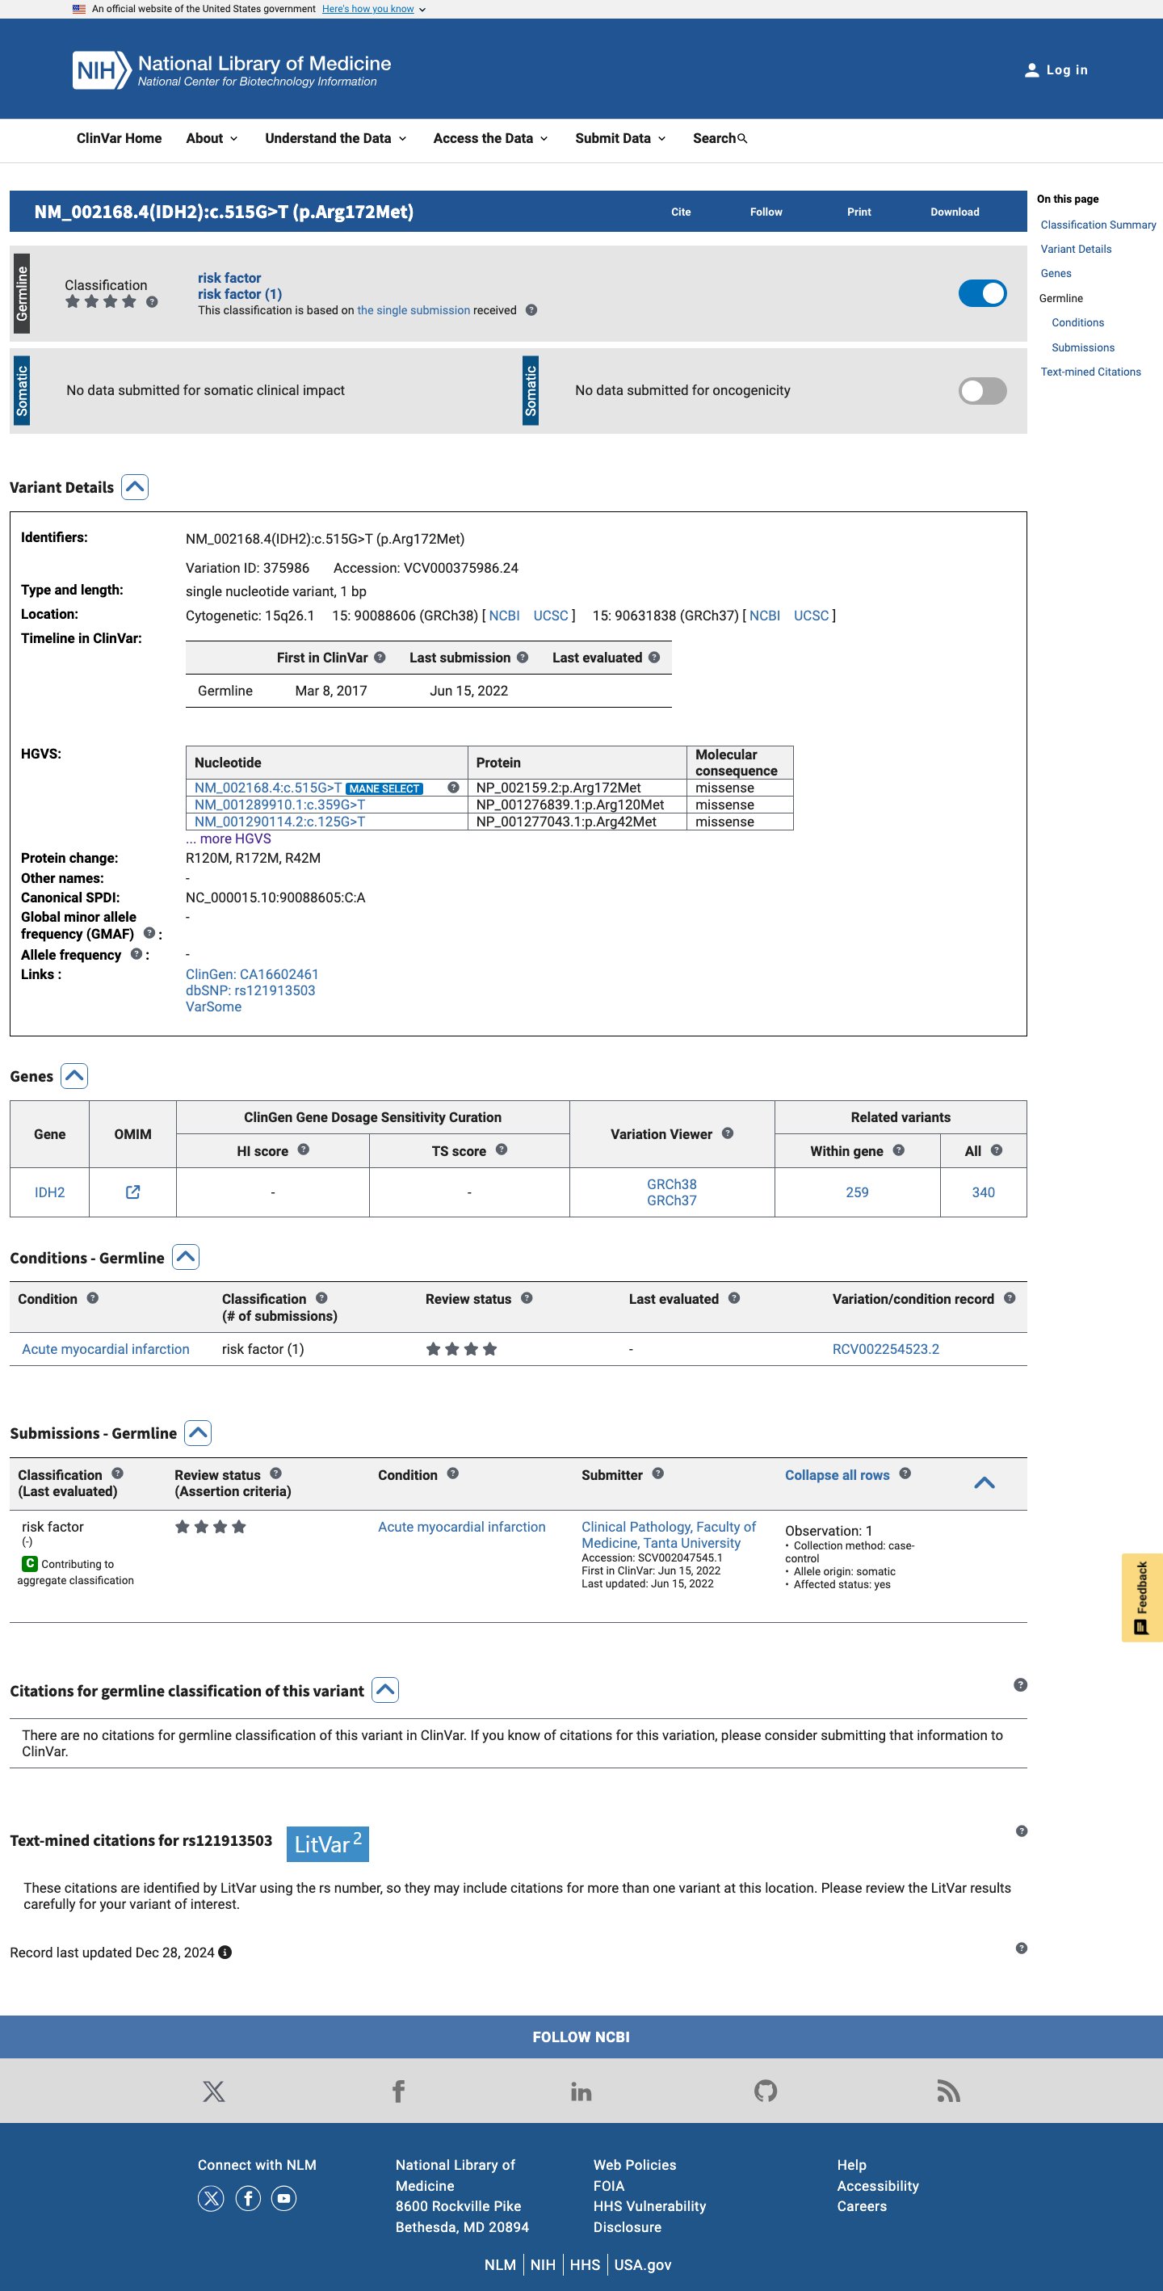The width and height of the screenshot is (1163, 2291).
Task: Open the Understand the Data dropdown
Action: (x=335, y=139)
